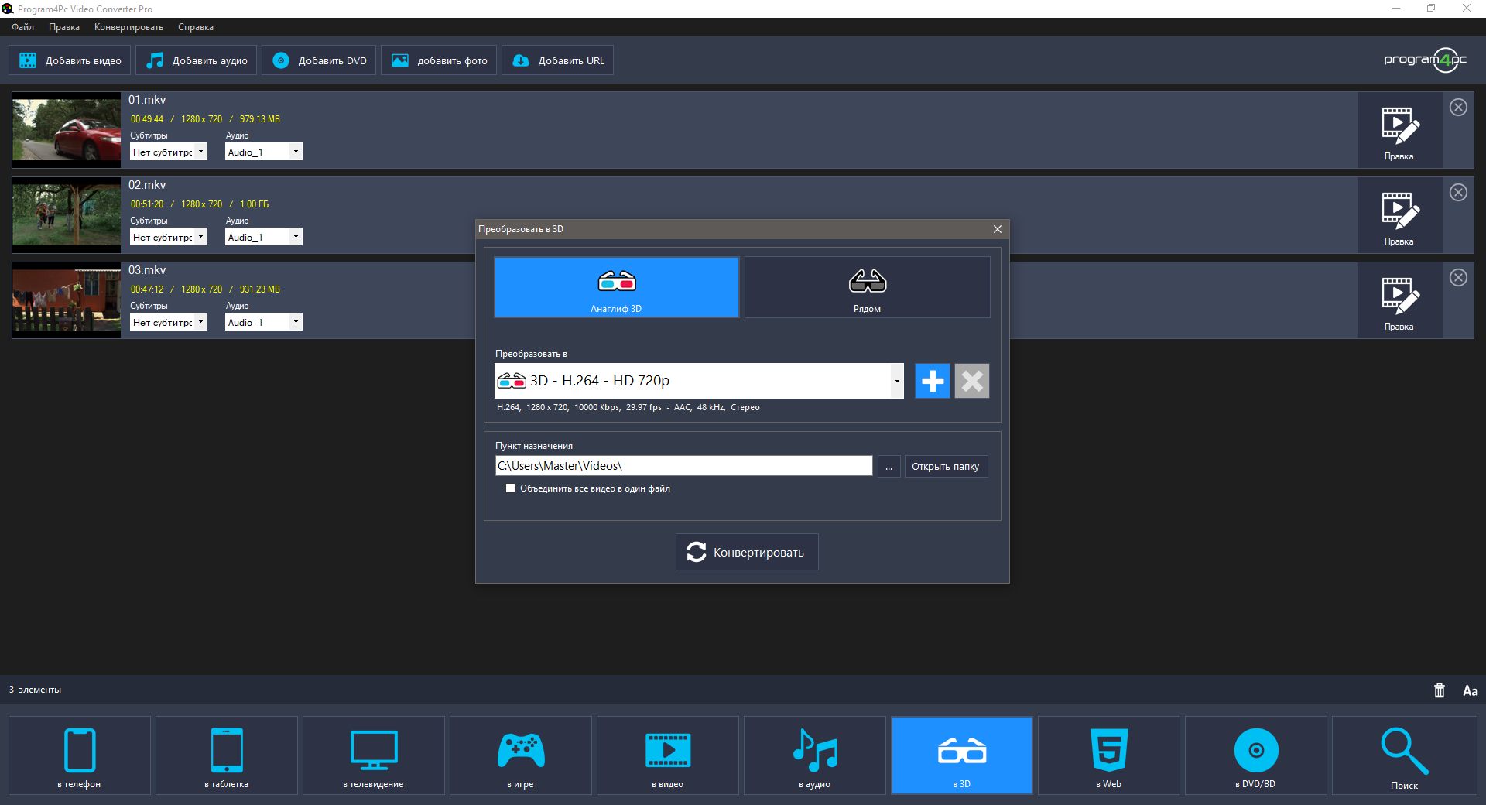Open the edit icon for 01.mkv
The width and height of the screenshot is (1486, 805).
(1399, 130)
